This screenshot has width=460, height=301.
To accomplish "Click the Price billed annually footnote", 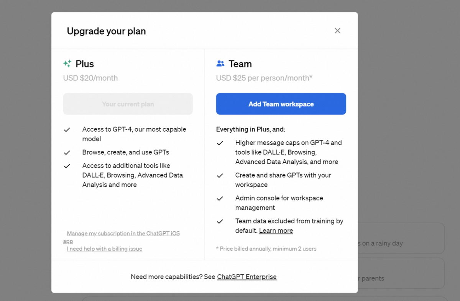I will pyautogui.click(x=266, y=249).
